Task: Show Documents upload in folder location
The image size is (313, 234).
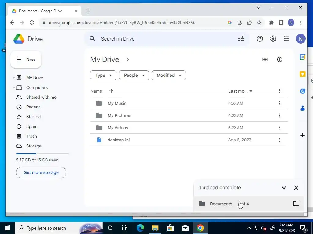Action: (x=296, y=204)
